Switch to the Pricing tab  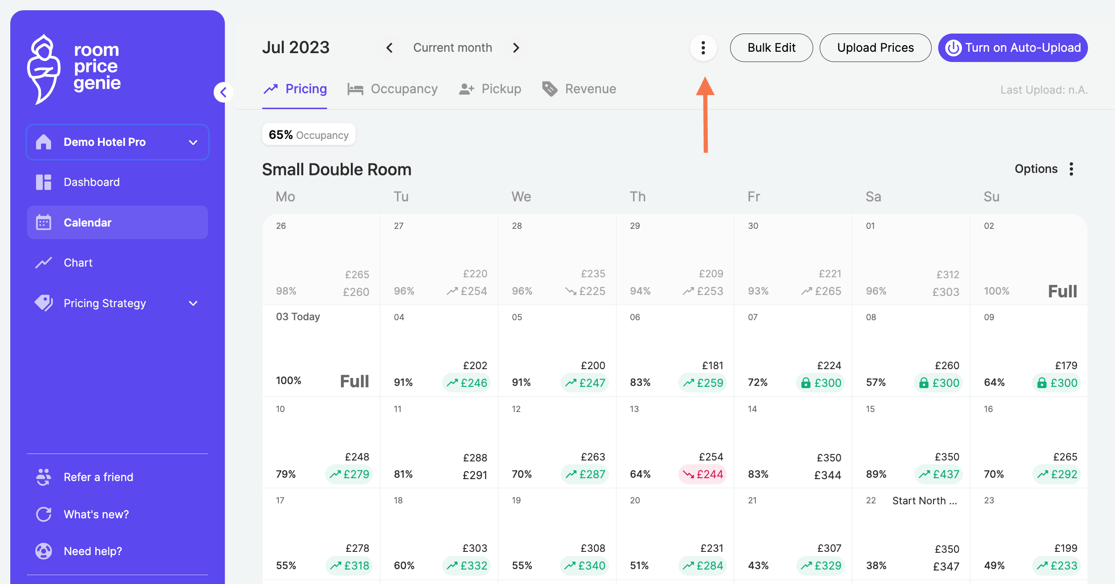(x=295, y=89)
